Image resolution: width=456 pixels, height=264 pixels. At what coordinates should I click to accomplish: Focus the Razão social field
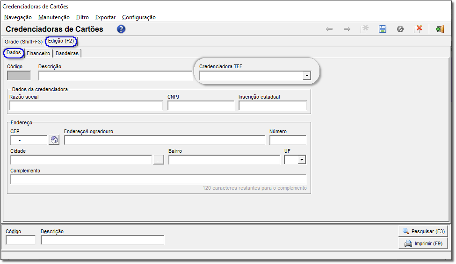(86, 106)
